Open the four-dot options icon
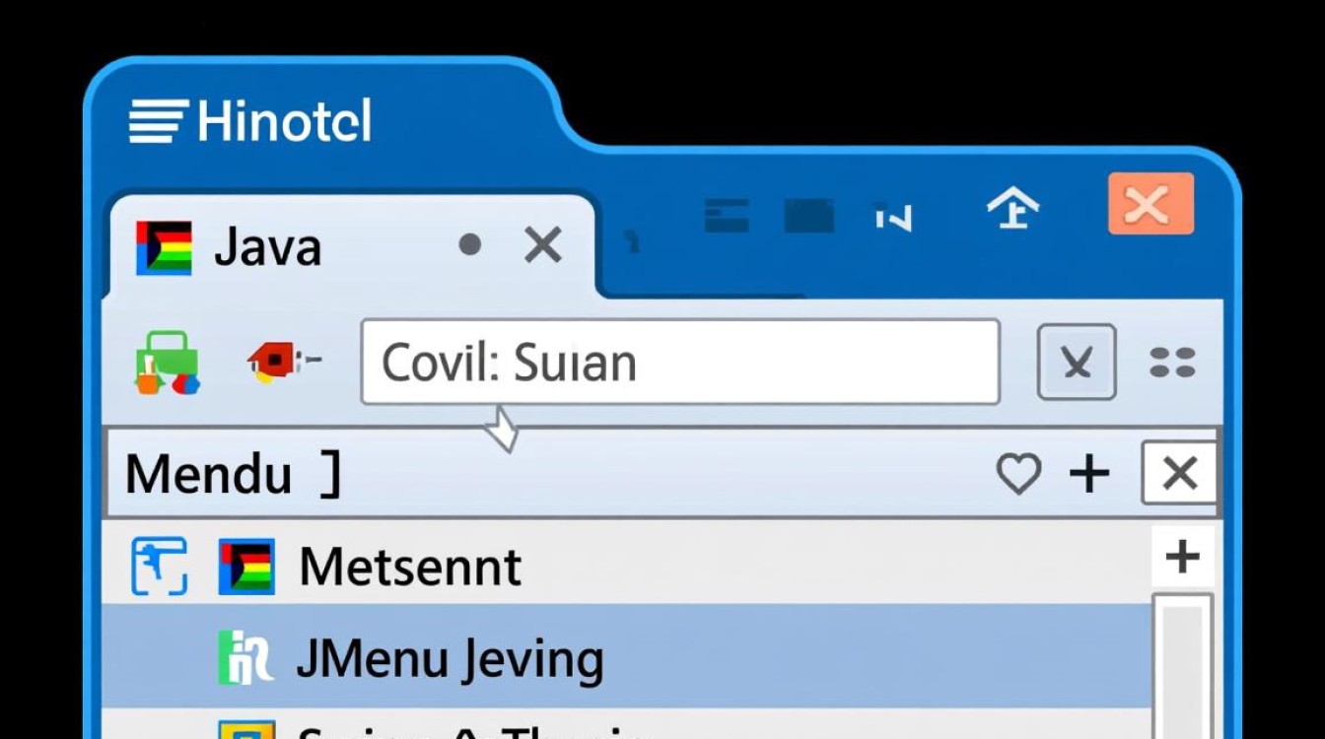 point(1172,363)
